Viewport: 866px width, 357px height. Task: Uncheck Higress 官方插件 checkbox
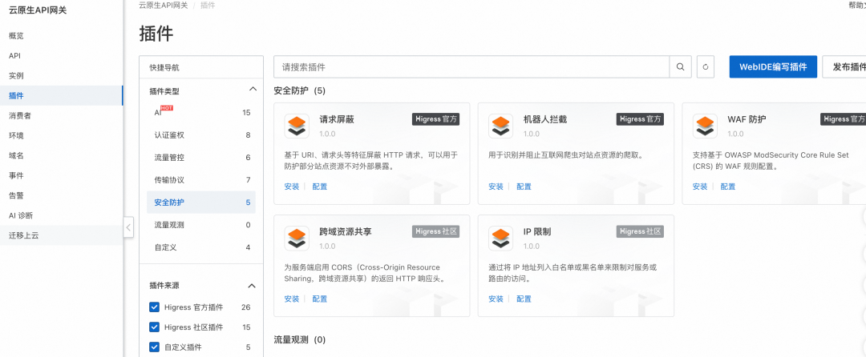(x=154, y=307)
